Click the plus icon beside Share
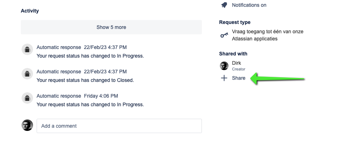 (224, 78)
